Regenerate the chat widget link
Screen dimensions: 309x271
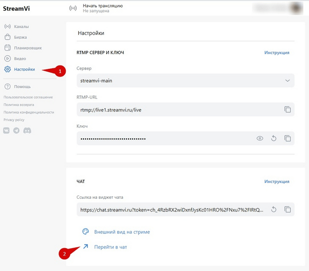coord(274,209)
